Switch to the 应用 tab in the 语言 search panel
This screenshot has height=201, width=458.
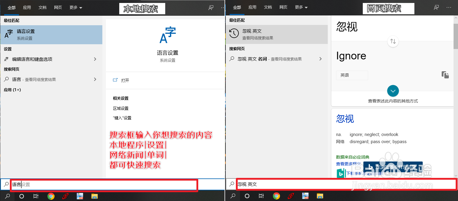coord(27,7)
